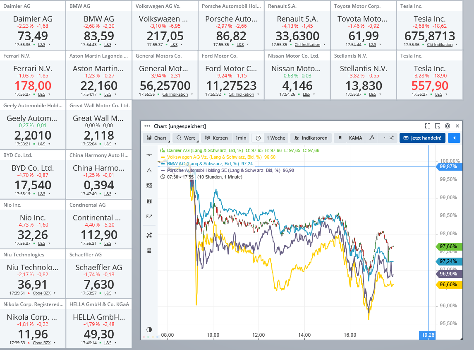This screenshot has width=474, height=350.
Task: Toggle the chart dark/light contrast mode
Action: 149,329
